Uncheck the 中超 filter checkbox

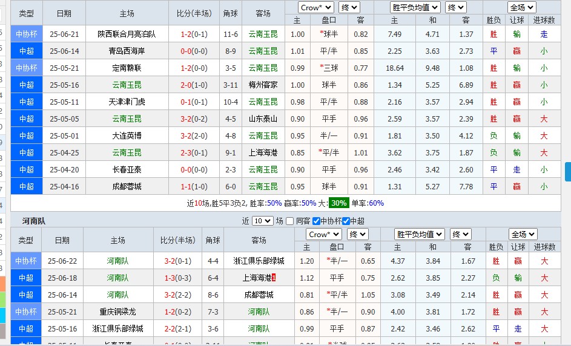pyautogui.click(x=346, y=221)
